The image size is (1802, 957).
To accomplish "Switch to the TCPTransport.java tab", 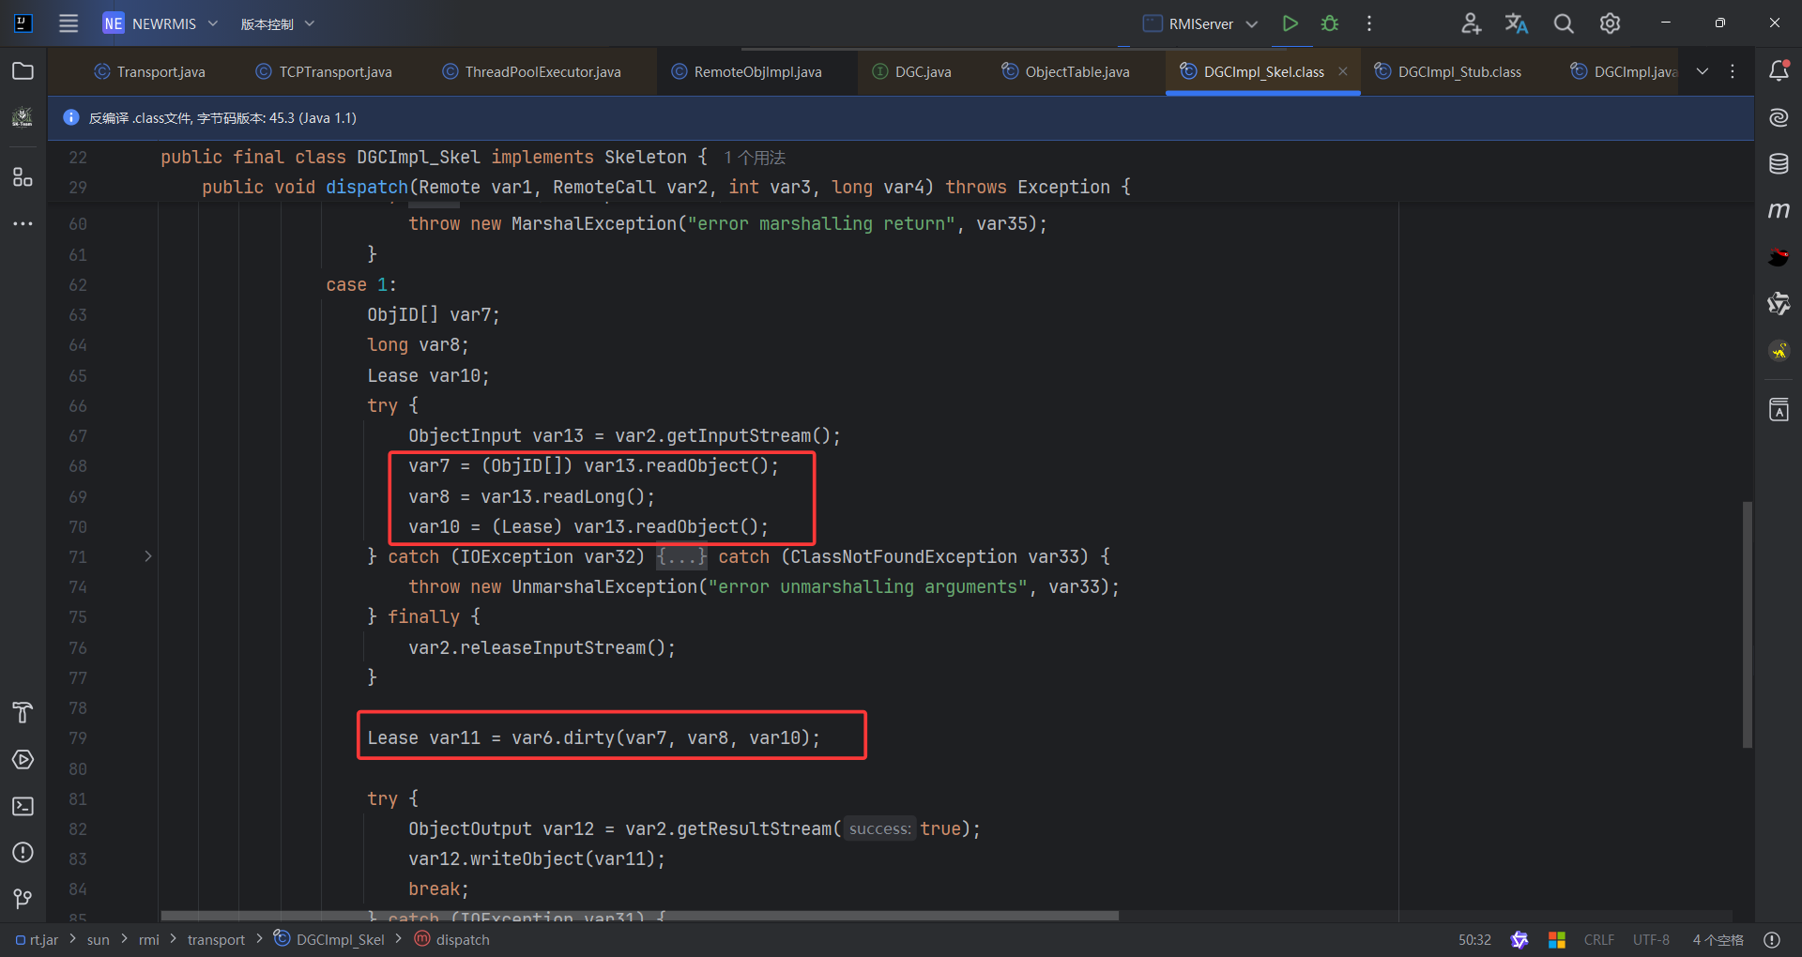I will click(324, 71).
